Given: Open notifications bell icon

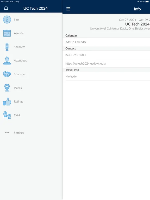Looking at the screenshot, I should point(6,8).
